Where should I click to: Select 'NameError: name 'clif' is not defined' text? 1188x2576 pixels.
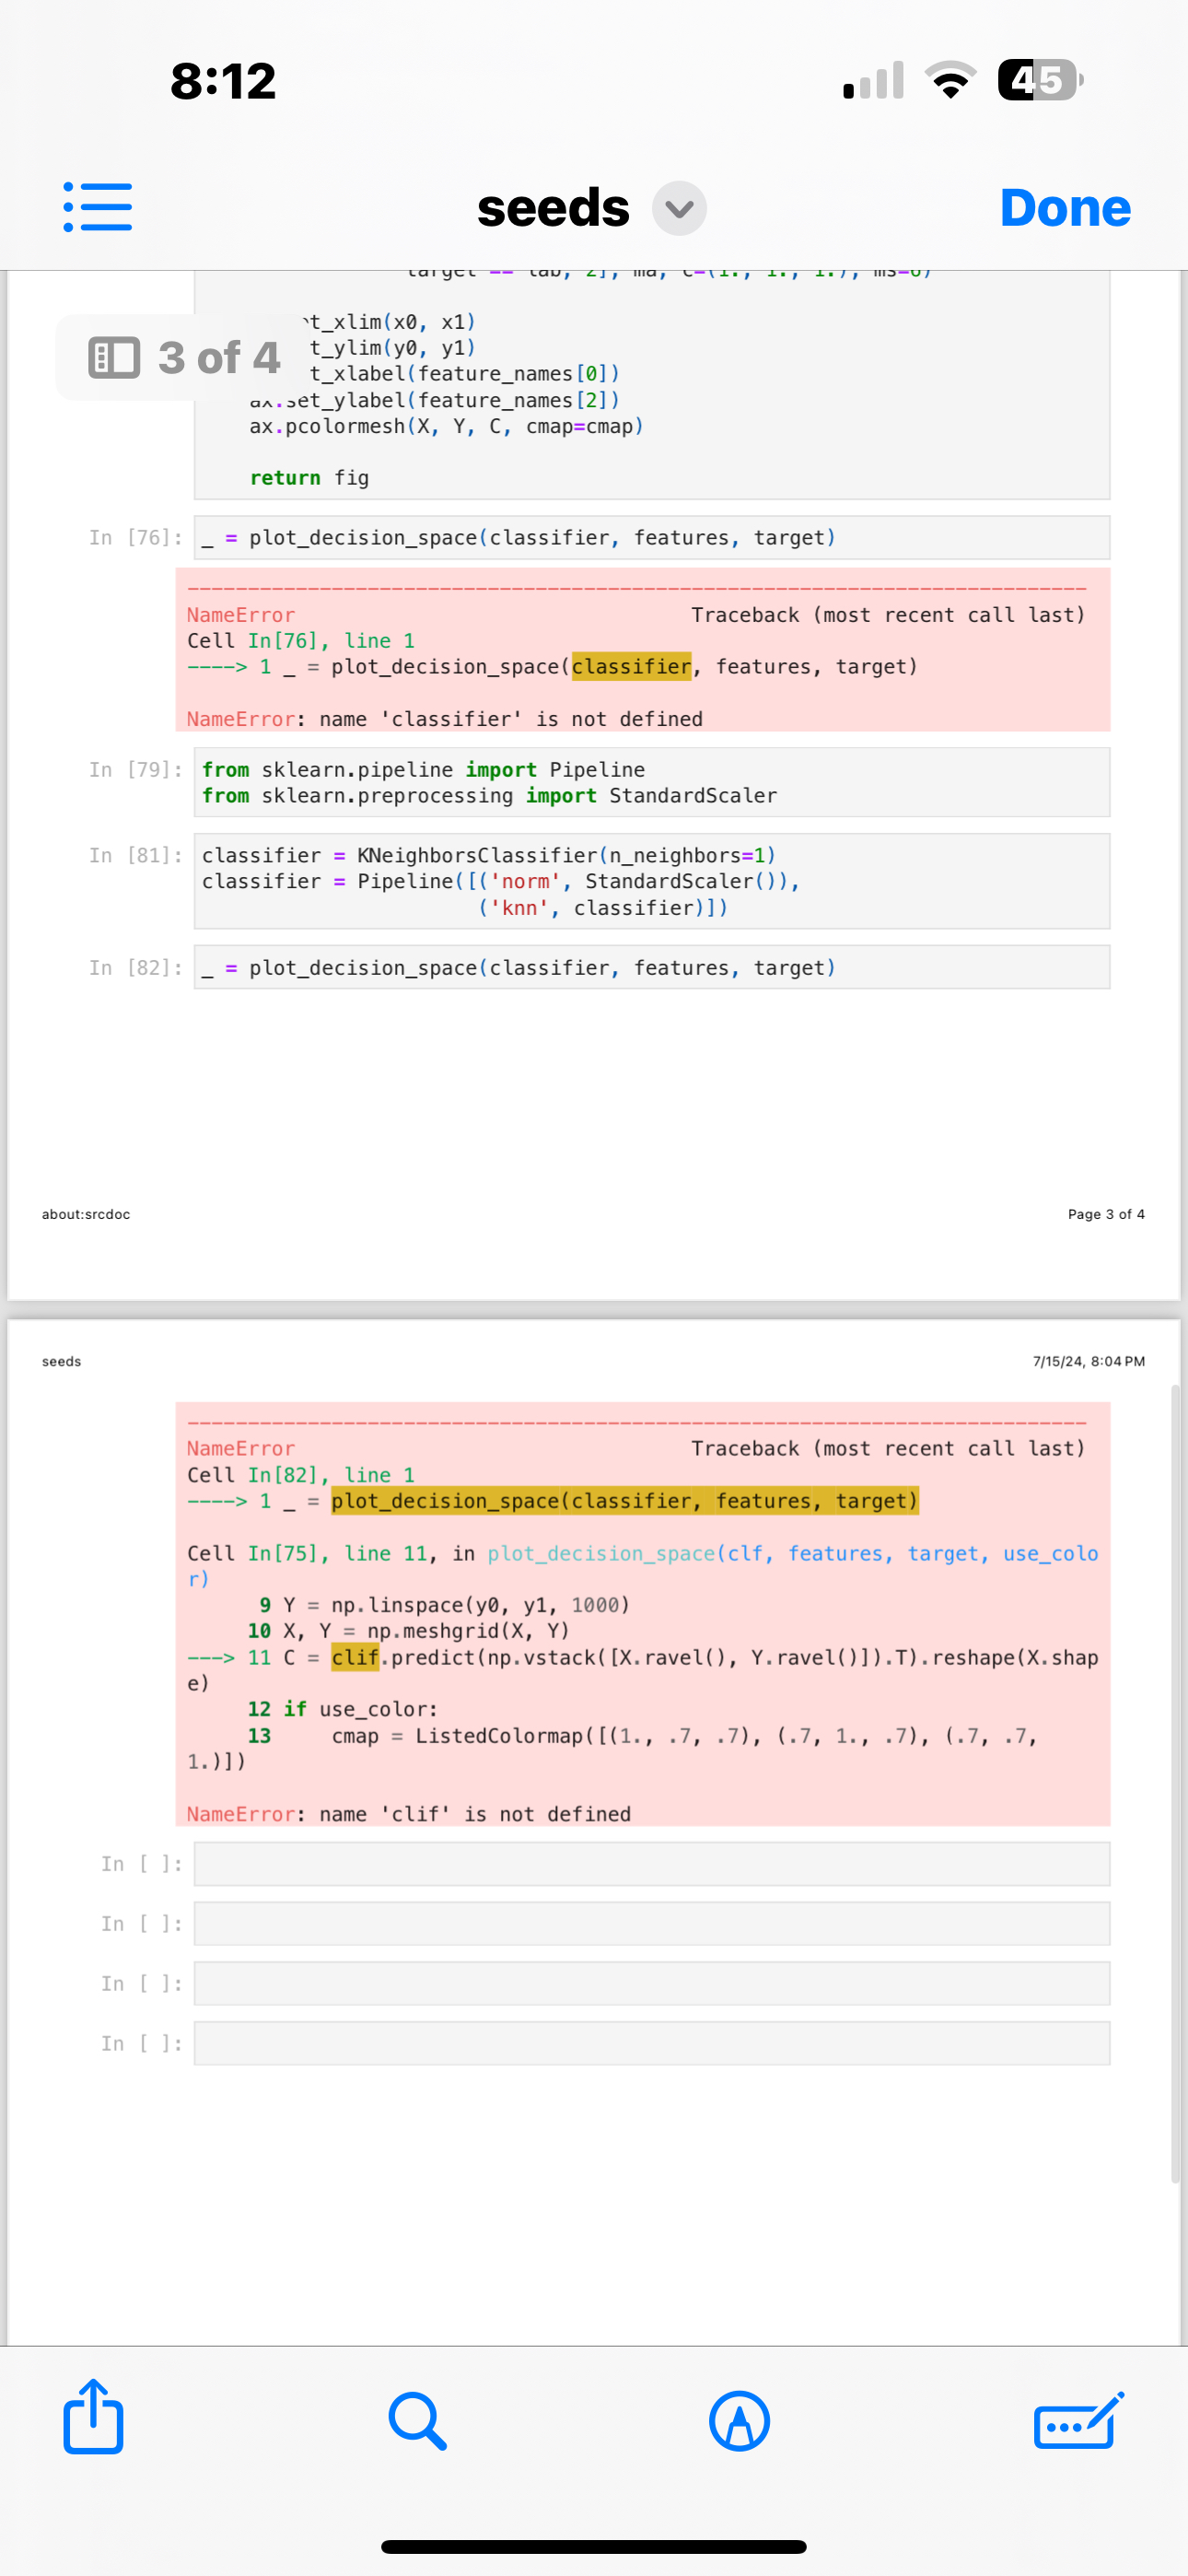pos(408,1814)
